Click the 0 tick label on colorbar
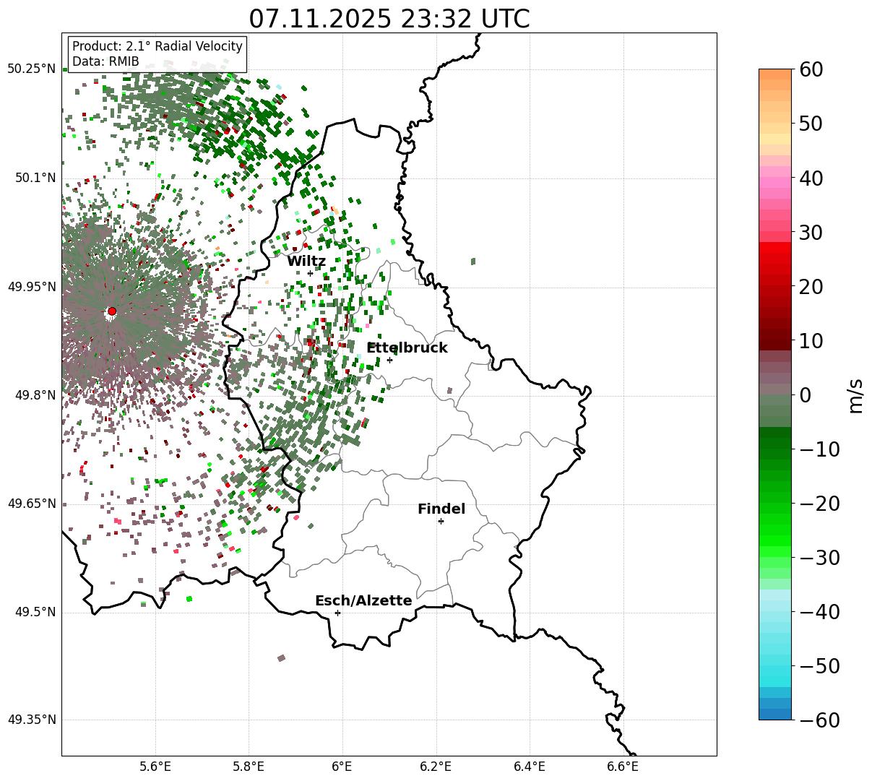The image size is (872, 781). [806, 395]
